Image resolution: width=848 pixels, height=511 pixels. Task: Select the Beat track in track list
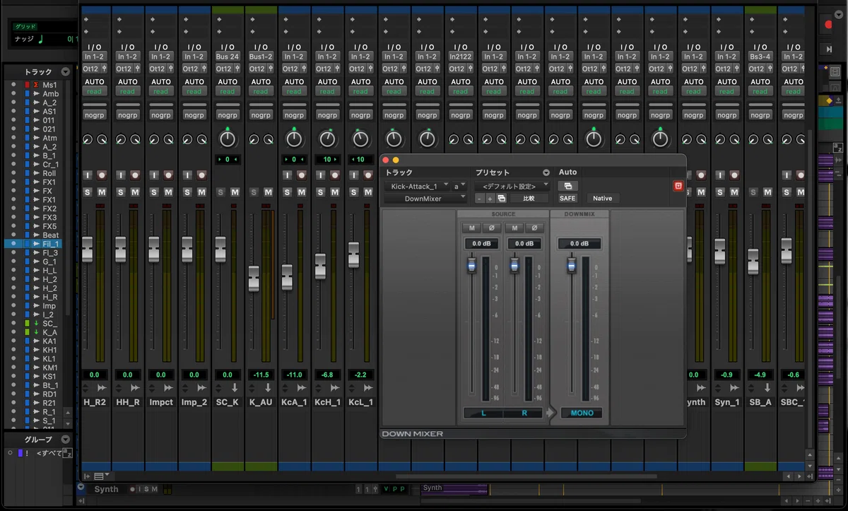point(51,235)
